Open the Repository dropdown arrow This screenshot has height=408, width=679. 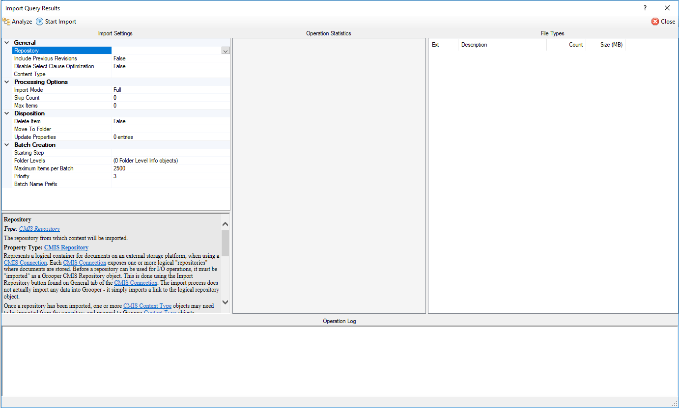coord(226,51)
